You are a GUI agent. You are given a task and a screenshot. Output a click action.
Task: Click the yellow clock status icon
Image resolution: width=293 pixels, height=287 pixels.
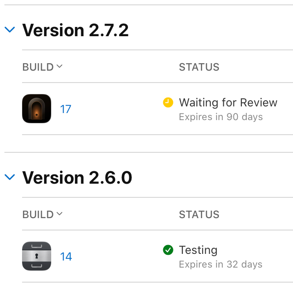(168, 102)
